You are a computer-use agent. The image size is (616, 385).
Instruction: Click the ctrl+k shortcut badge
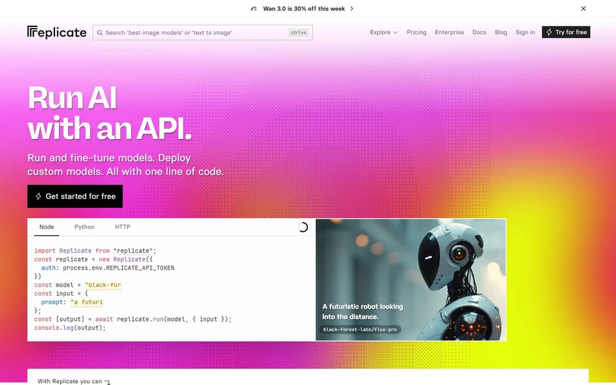tap(298, 33)
